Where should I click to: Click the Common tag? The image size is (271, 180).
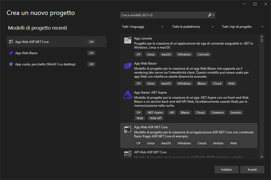click(x=218, y=113)
